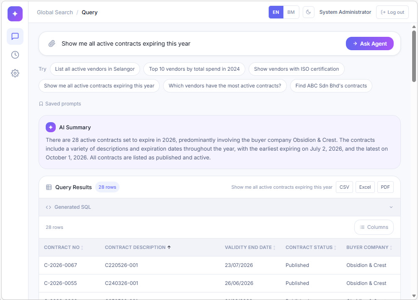
Task: Open the chat query sidebar icon
Action: [15, 36]
